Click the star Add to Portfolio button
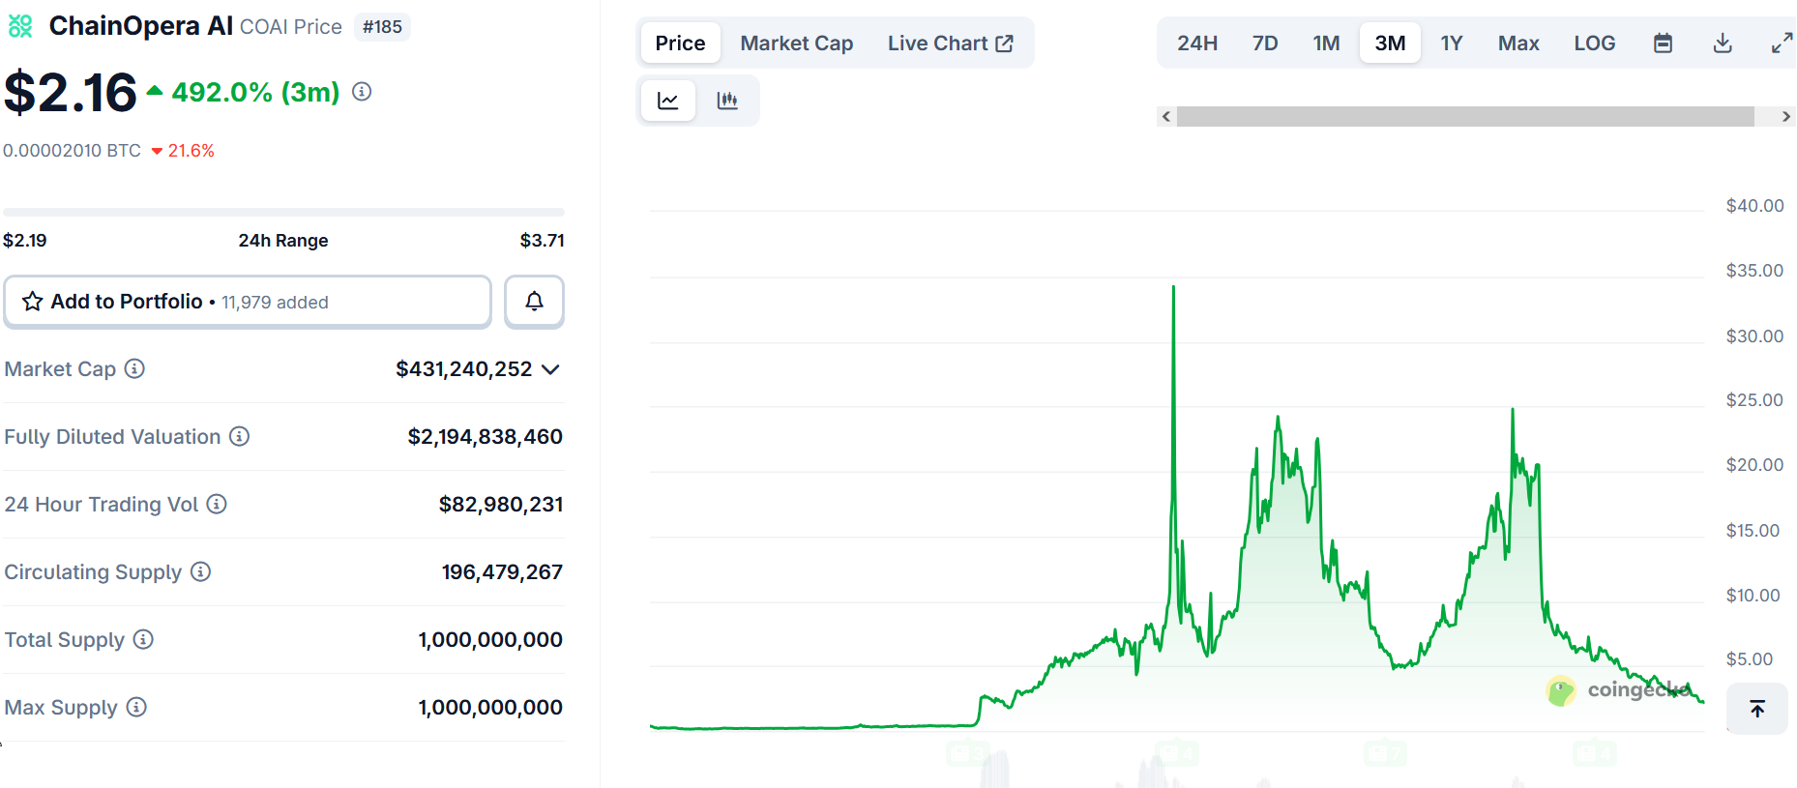 [248, 302]
